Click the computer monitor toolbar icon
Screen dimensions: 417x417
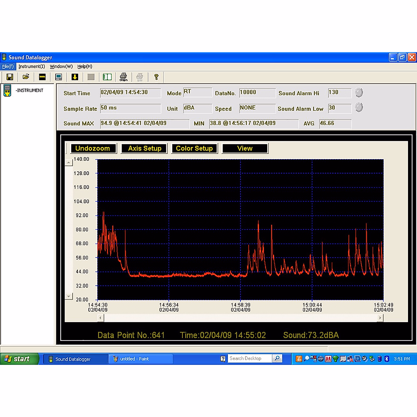click(59, 77)
